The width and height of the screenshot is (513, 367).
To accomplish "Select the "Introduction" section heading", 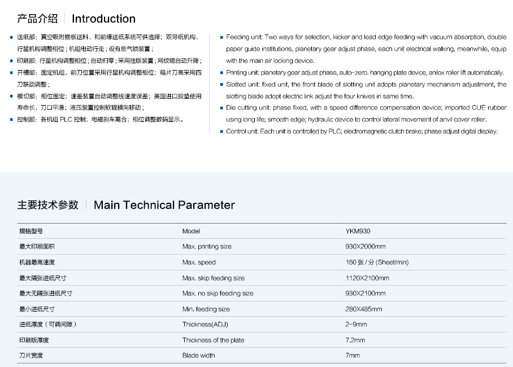I will 103,19.
